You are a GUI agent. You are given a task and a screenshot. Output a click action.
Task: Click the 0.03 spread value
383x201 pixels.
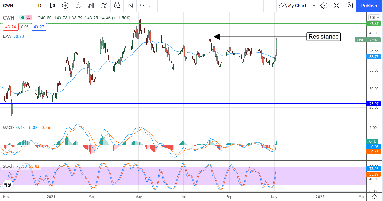coord(25,27)
